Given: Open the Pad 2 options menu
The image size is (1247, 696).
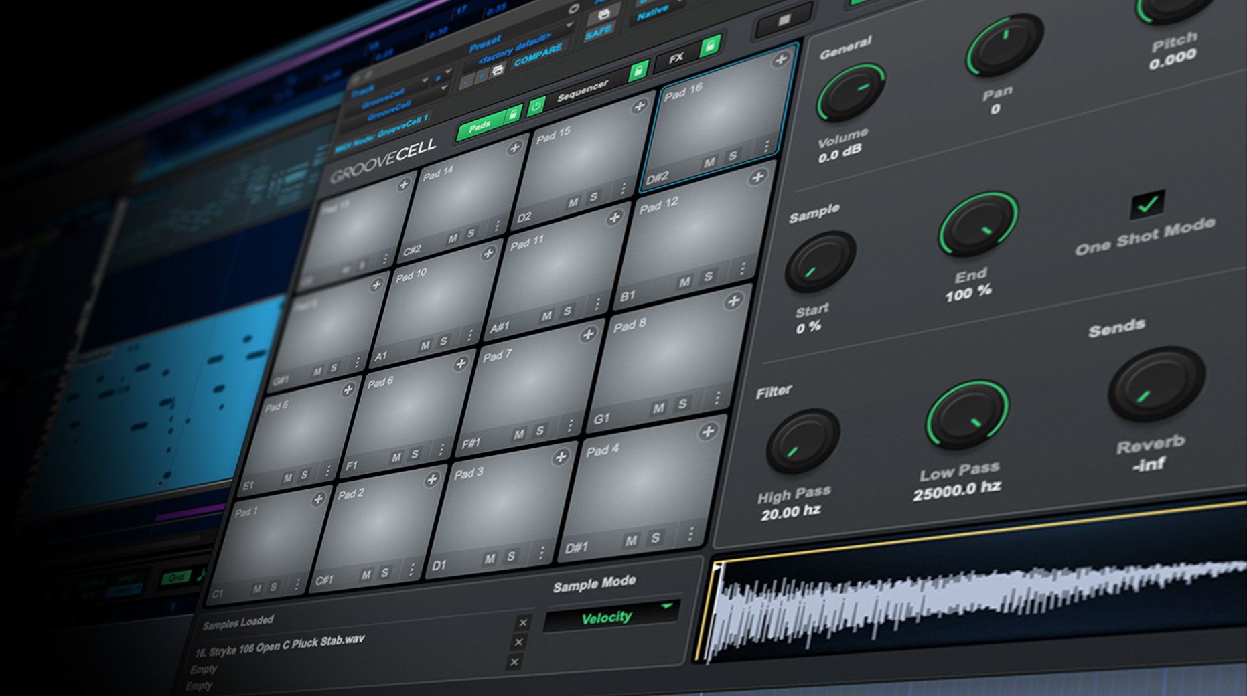Looking at the screenshot, I should [412, 570].
